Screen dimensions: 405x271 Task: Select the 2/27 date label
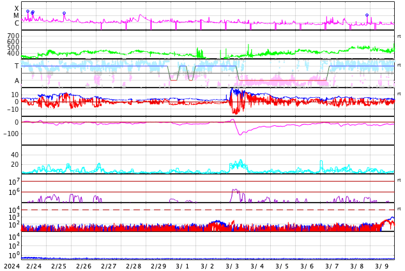click(109, 267)
